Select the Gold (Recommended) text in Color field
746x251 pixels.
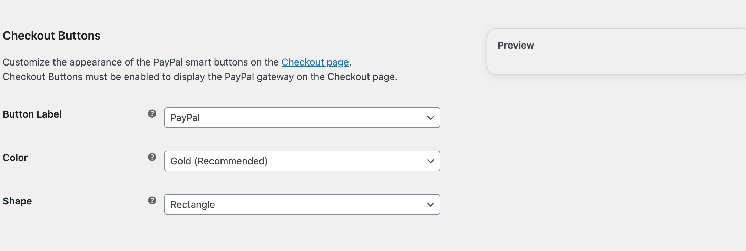219,161
